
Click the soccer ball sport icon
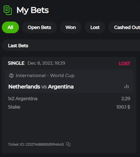[11, 76]
